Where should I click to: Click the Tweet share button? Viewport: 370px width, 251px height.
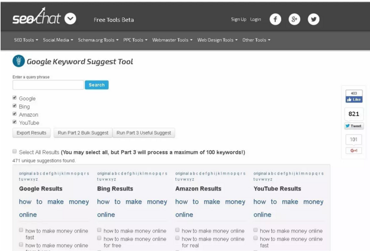(354, 126)
